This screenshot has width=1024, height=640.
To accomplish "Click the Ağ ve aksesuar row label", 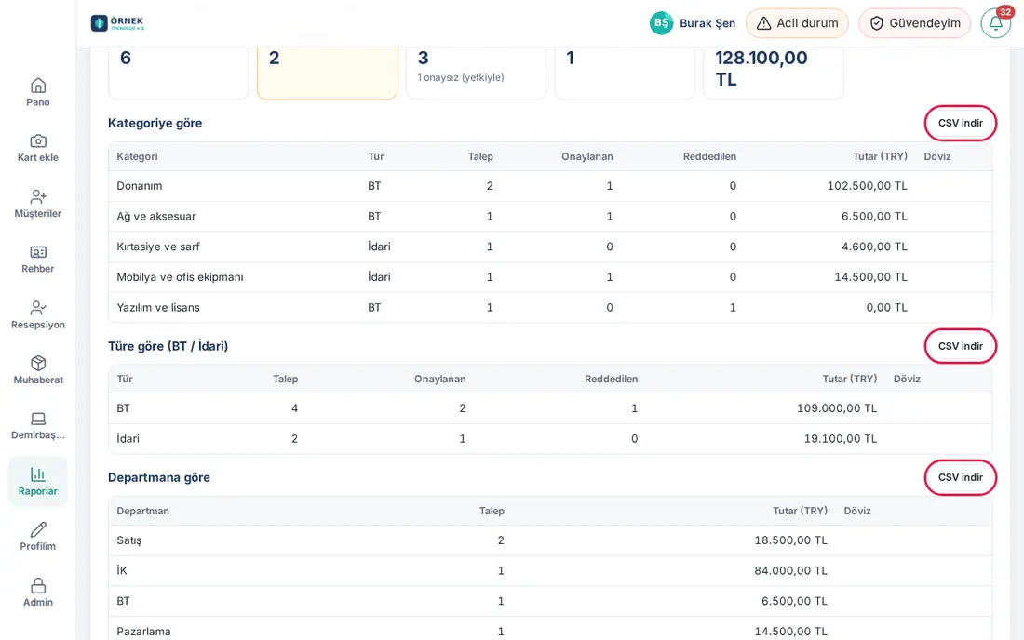I will click(x=156, y=216).
